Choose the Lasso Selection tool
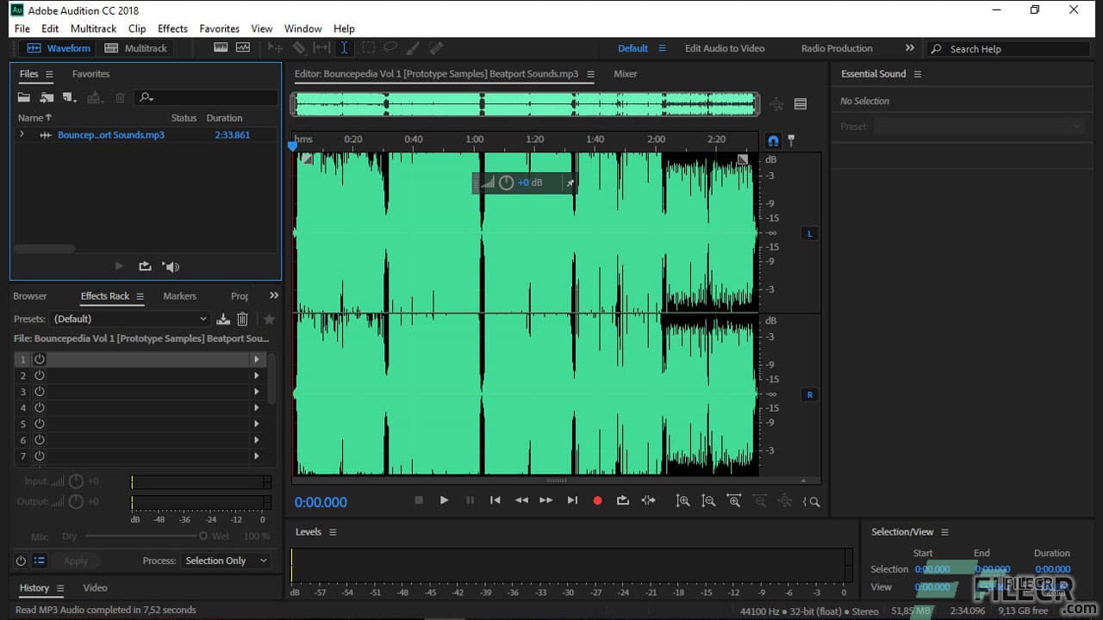The image size is (1103, 620). click(x=390, y=48)
